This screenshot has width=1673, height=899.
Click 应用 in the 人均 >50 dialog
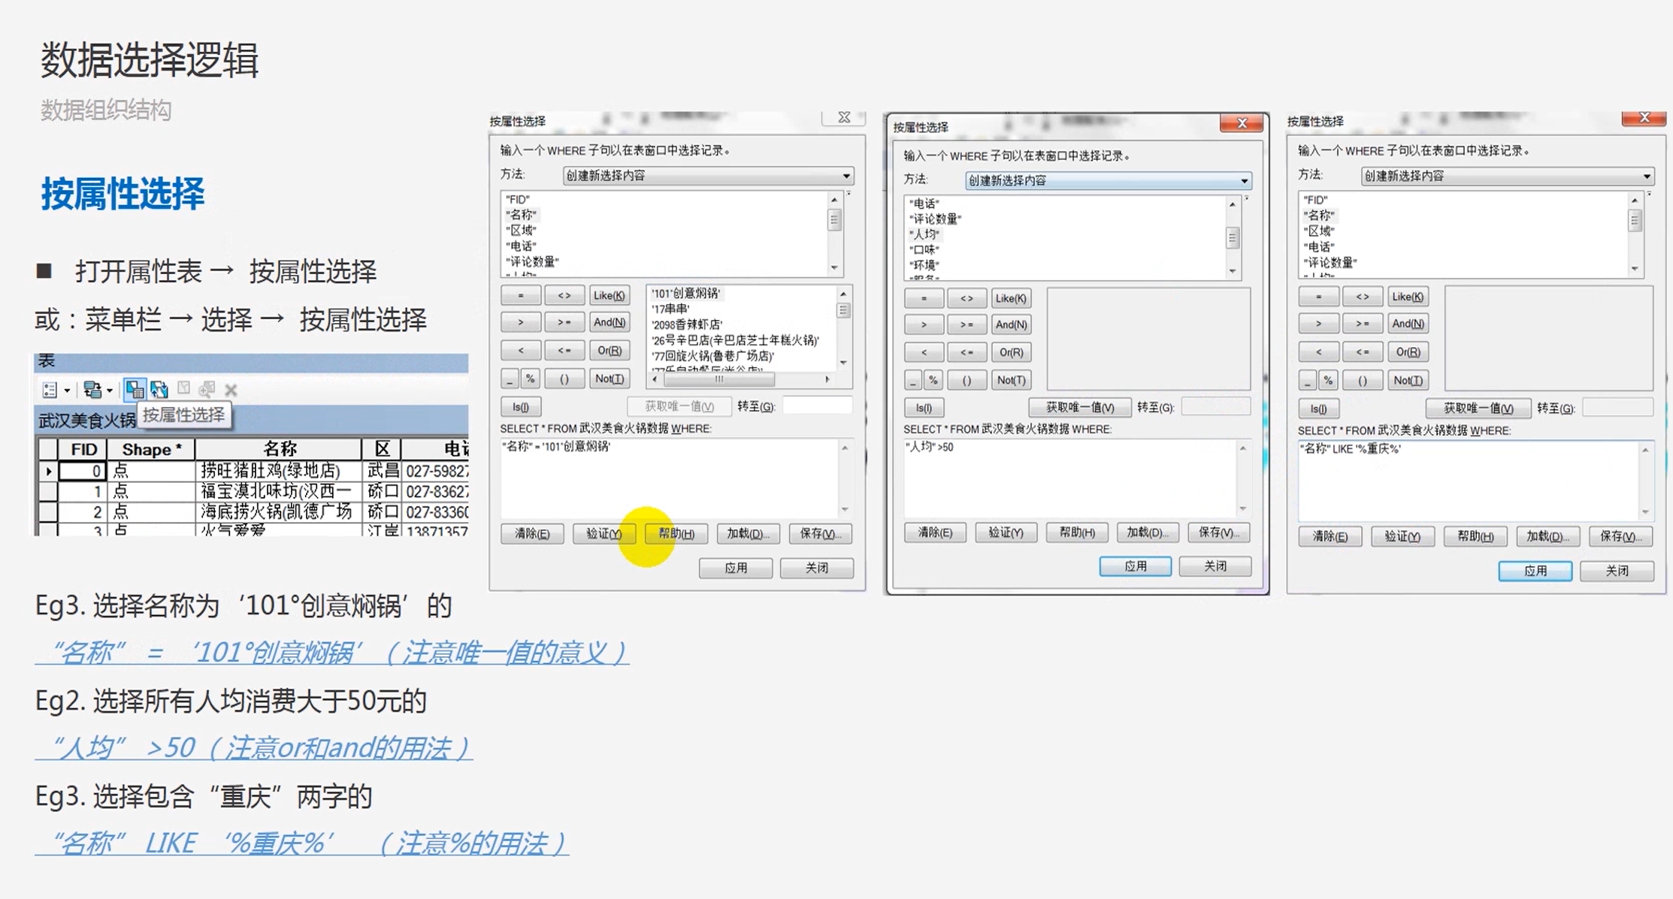1135,566
